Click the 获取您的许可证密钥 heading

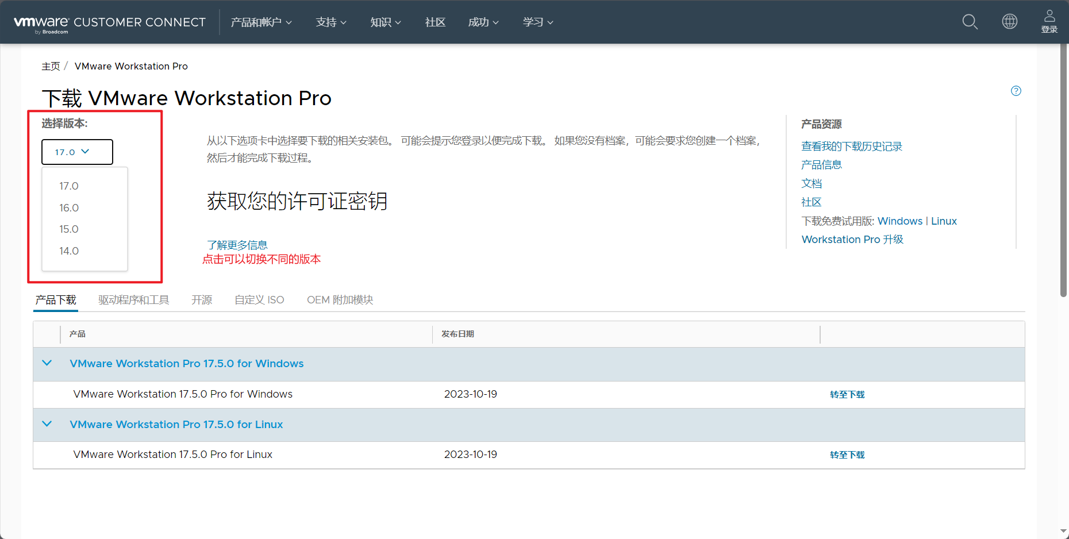297,201
